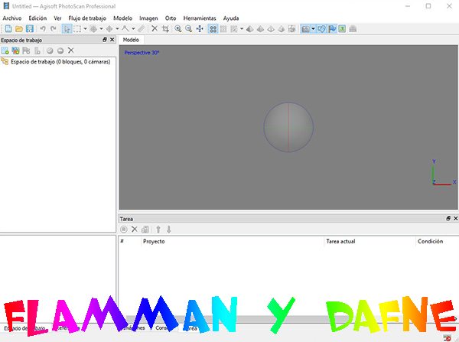This screenshot has width=459, height=342.
Task: Click the status bar icon at bottom right
Action: [x=447, y=337]
